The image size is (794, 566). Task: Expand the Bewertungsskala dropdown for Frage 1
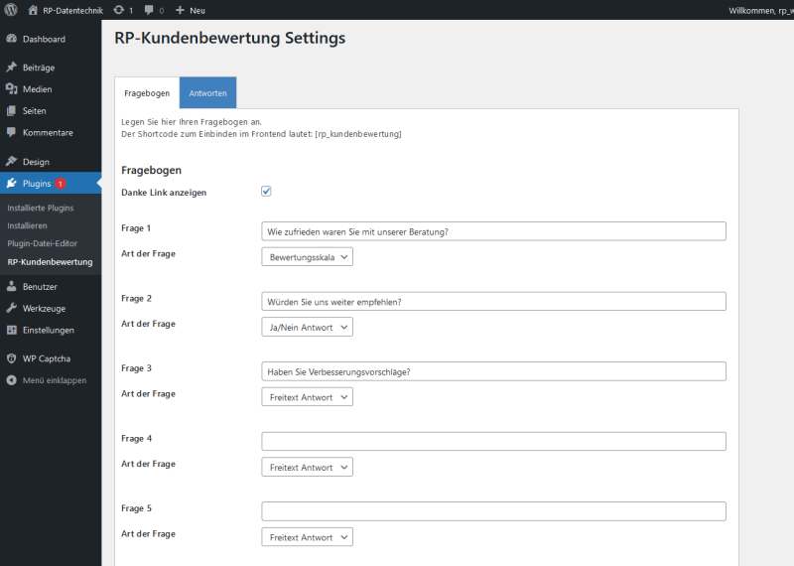pos(307,257)
